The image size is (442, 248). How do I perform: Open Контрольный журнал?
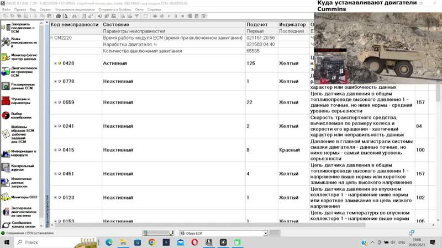(x=19, y=168)
